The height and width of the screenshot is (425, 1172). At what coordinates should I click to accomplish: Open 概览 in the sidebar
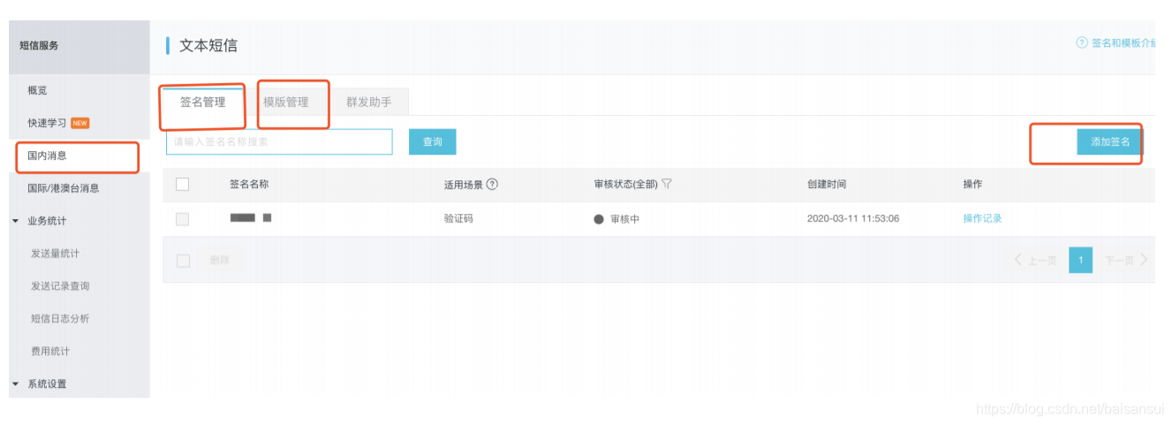click(37, 90)
